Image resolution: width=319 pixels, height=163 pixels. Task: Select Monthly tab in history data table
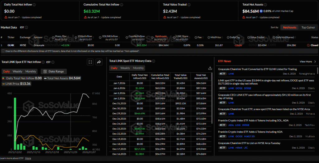[138, 68]
